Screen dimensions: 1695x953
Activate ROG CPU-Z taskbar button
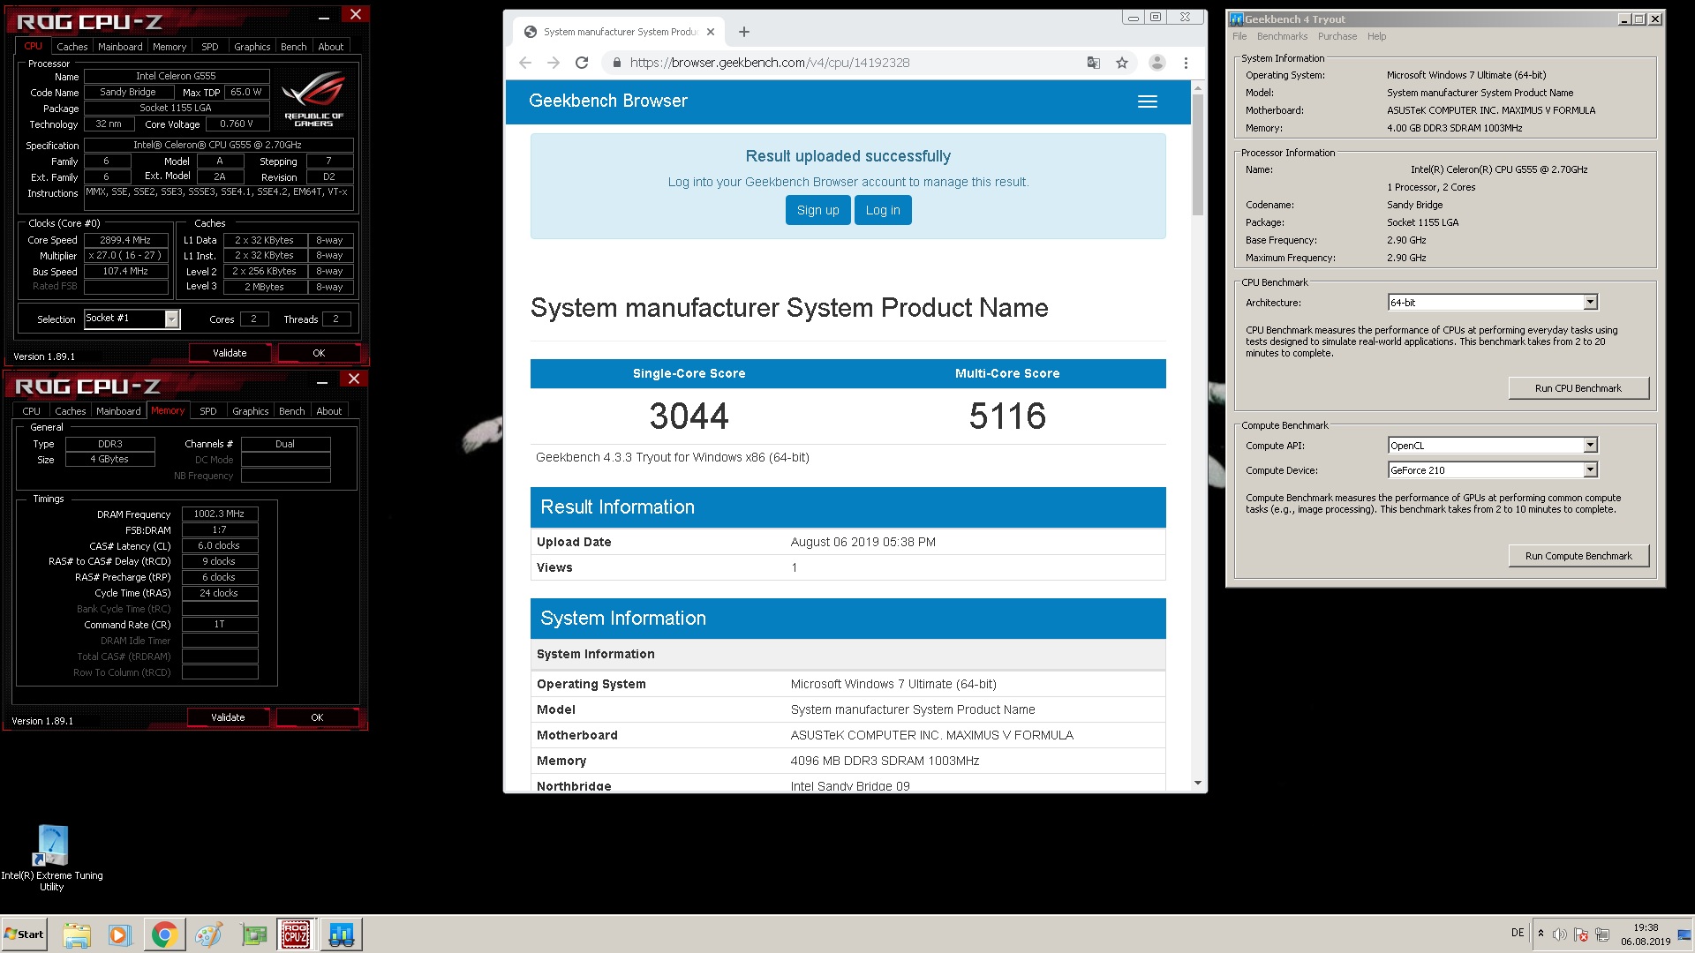tap(296, 934)
